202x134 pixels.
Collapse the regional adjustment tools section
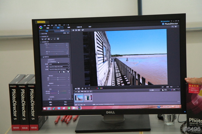(40, 37)
